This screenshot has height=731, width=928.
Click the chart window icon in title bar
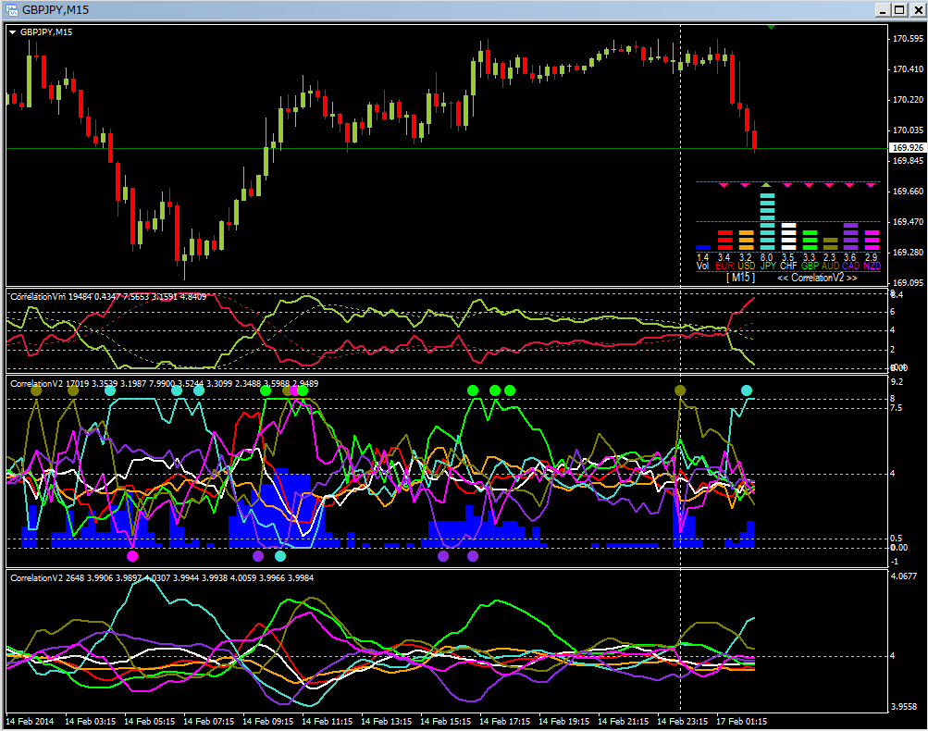point(11,9)
